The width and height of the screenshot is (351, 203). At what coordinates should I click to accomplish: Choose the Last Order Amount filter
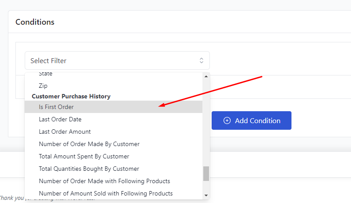tap(113, 132)
